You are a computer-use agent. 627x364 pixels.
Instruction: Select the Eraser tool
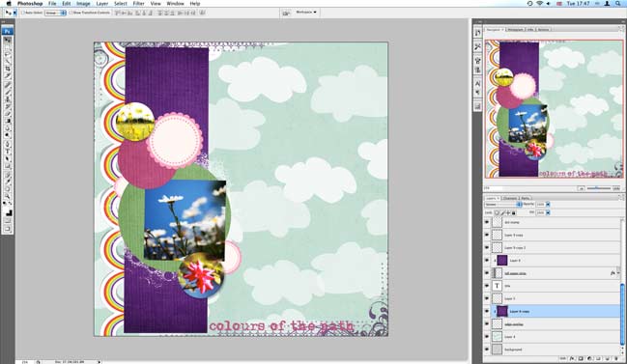8,114
